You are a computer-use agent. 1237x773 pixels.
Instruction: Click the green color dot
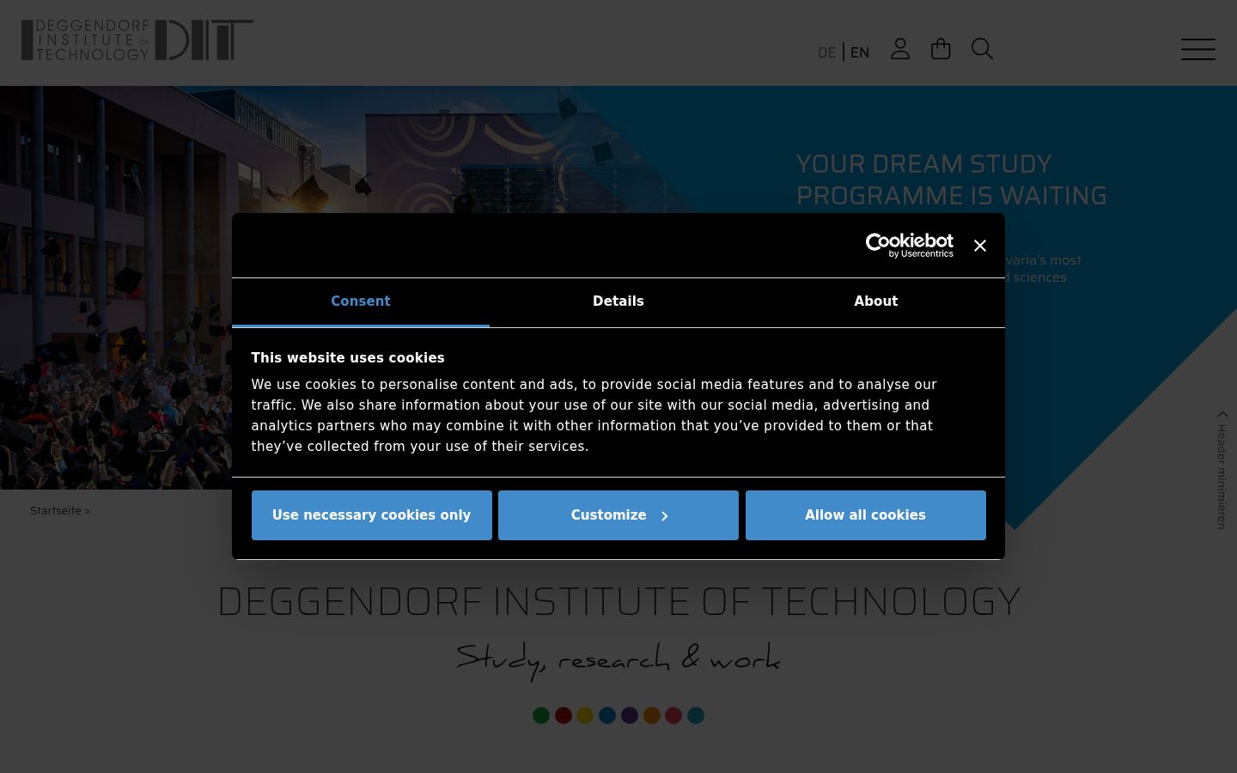pos(541,715)
